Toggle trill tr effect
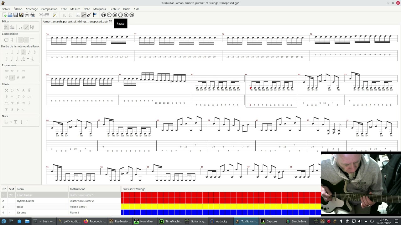 [12, 103]
